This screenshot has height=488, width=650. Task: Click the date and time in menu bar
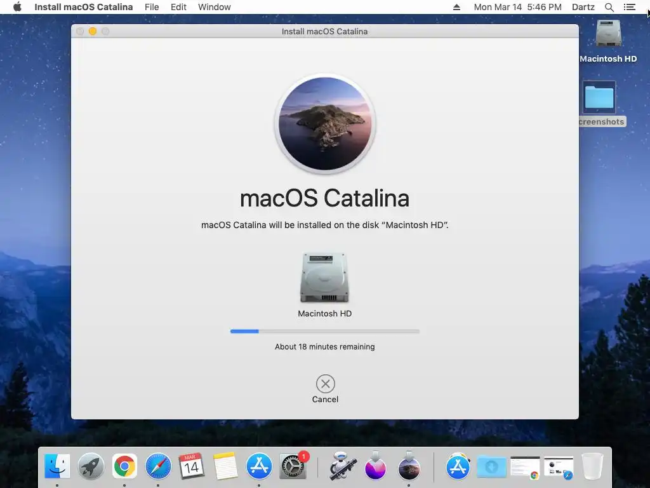coord(517,7)
